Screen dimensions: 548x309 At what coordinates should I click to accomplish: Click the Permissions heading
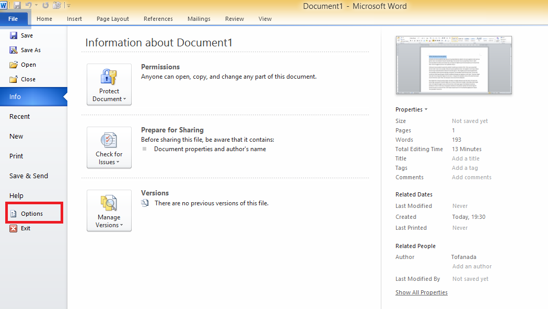(x=160, y=67)
